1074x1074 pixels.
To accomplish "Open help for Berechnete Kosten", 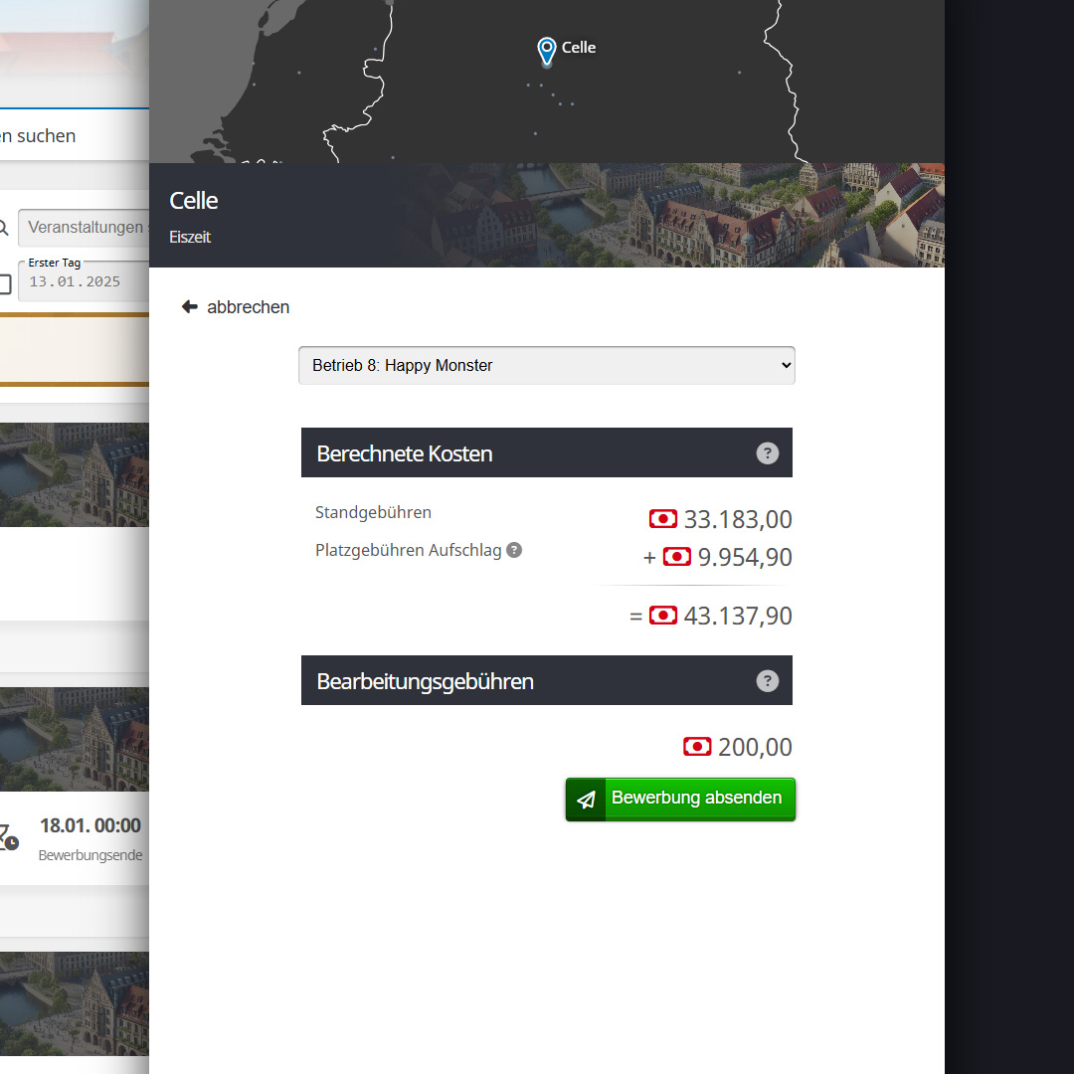I will point(767,453).
